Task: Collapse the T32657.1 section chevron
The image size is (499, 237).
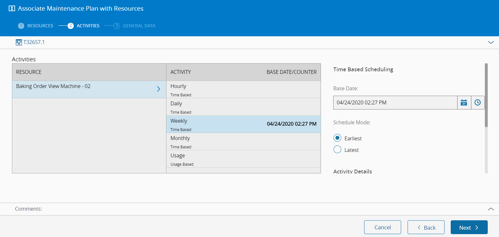Action: tap(491, 42)
